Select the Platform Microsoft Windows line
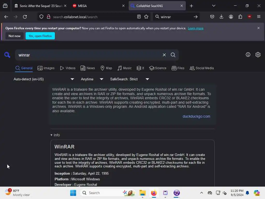Viewport: 265px width, 199px height. tap(77, 179)
